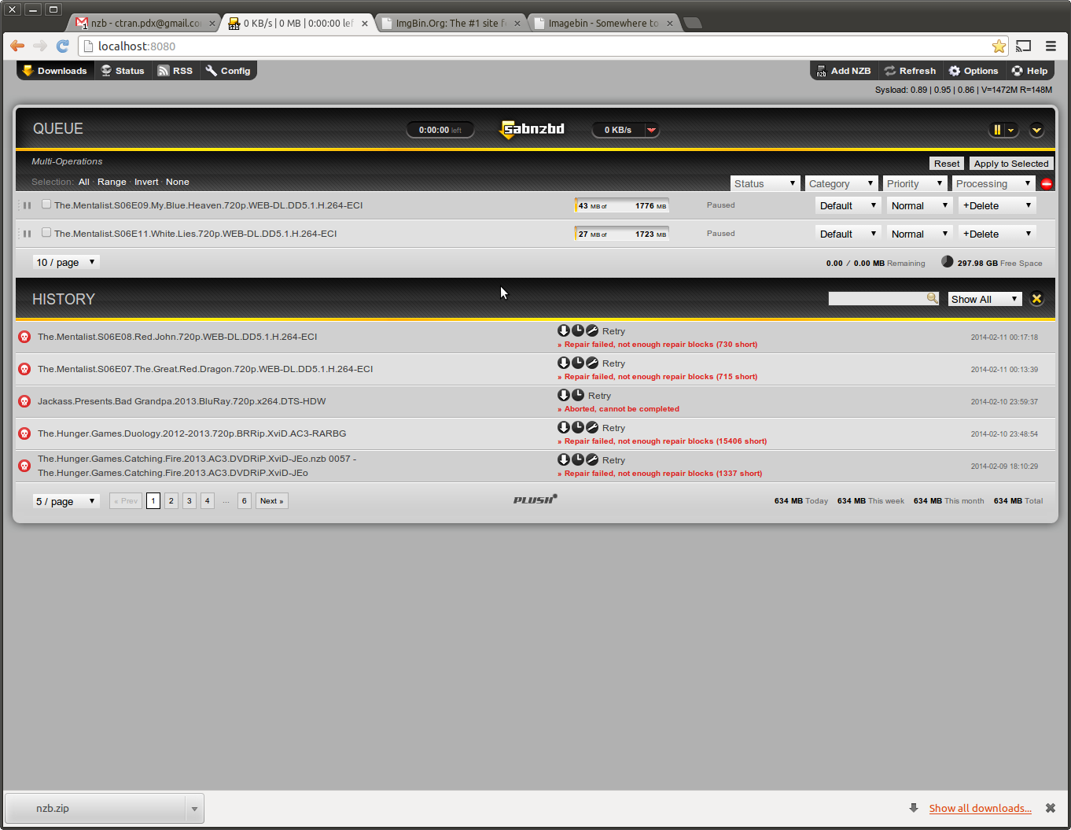The width and height of the screenshot is (1071, 830).
Task: Click the Invert selection link
Action: pos(146,182)
